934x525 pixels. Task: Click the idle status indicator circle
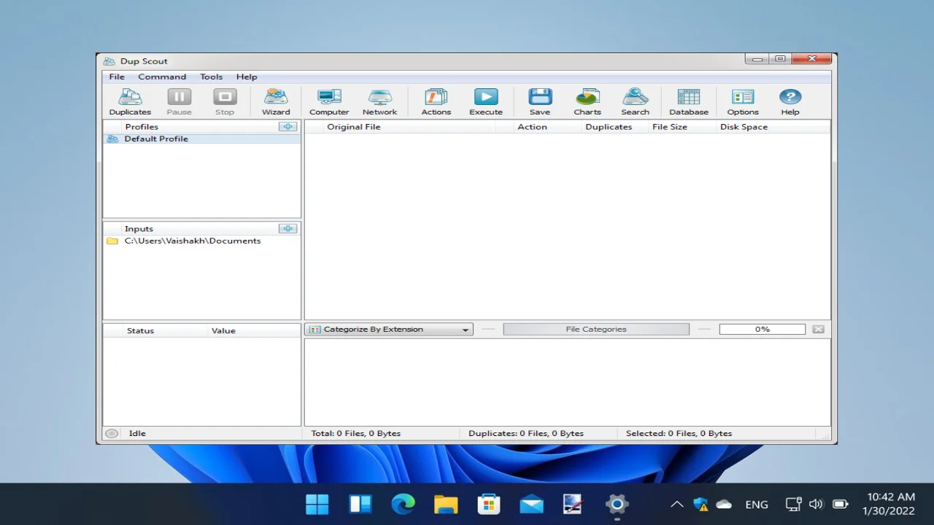pos(112,434)
